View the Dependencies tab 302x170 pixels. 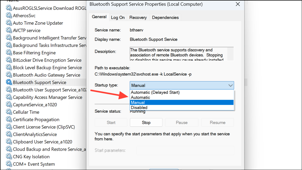165,17
